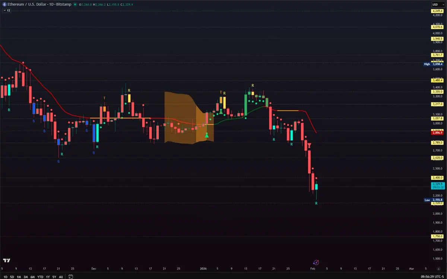Click the 3,480.4 yellow price label
Image resolution: width=447 pixels, height=279 pixels.
coord(437,80)
